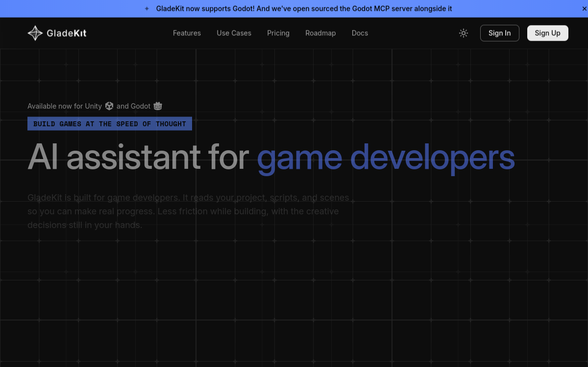Click the Unity logo icon

(109, 106)
